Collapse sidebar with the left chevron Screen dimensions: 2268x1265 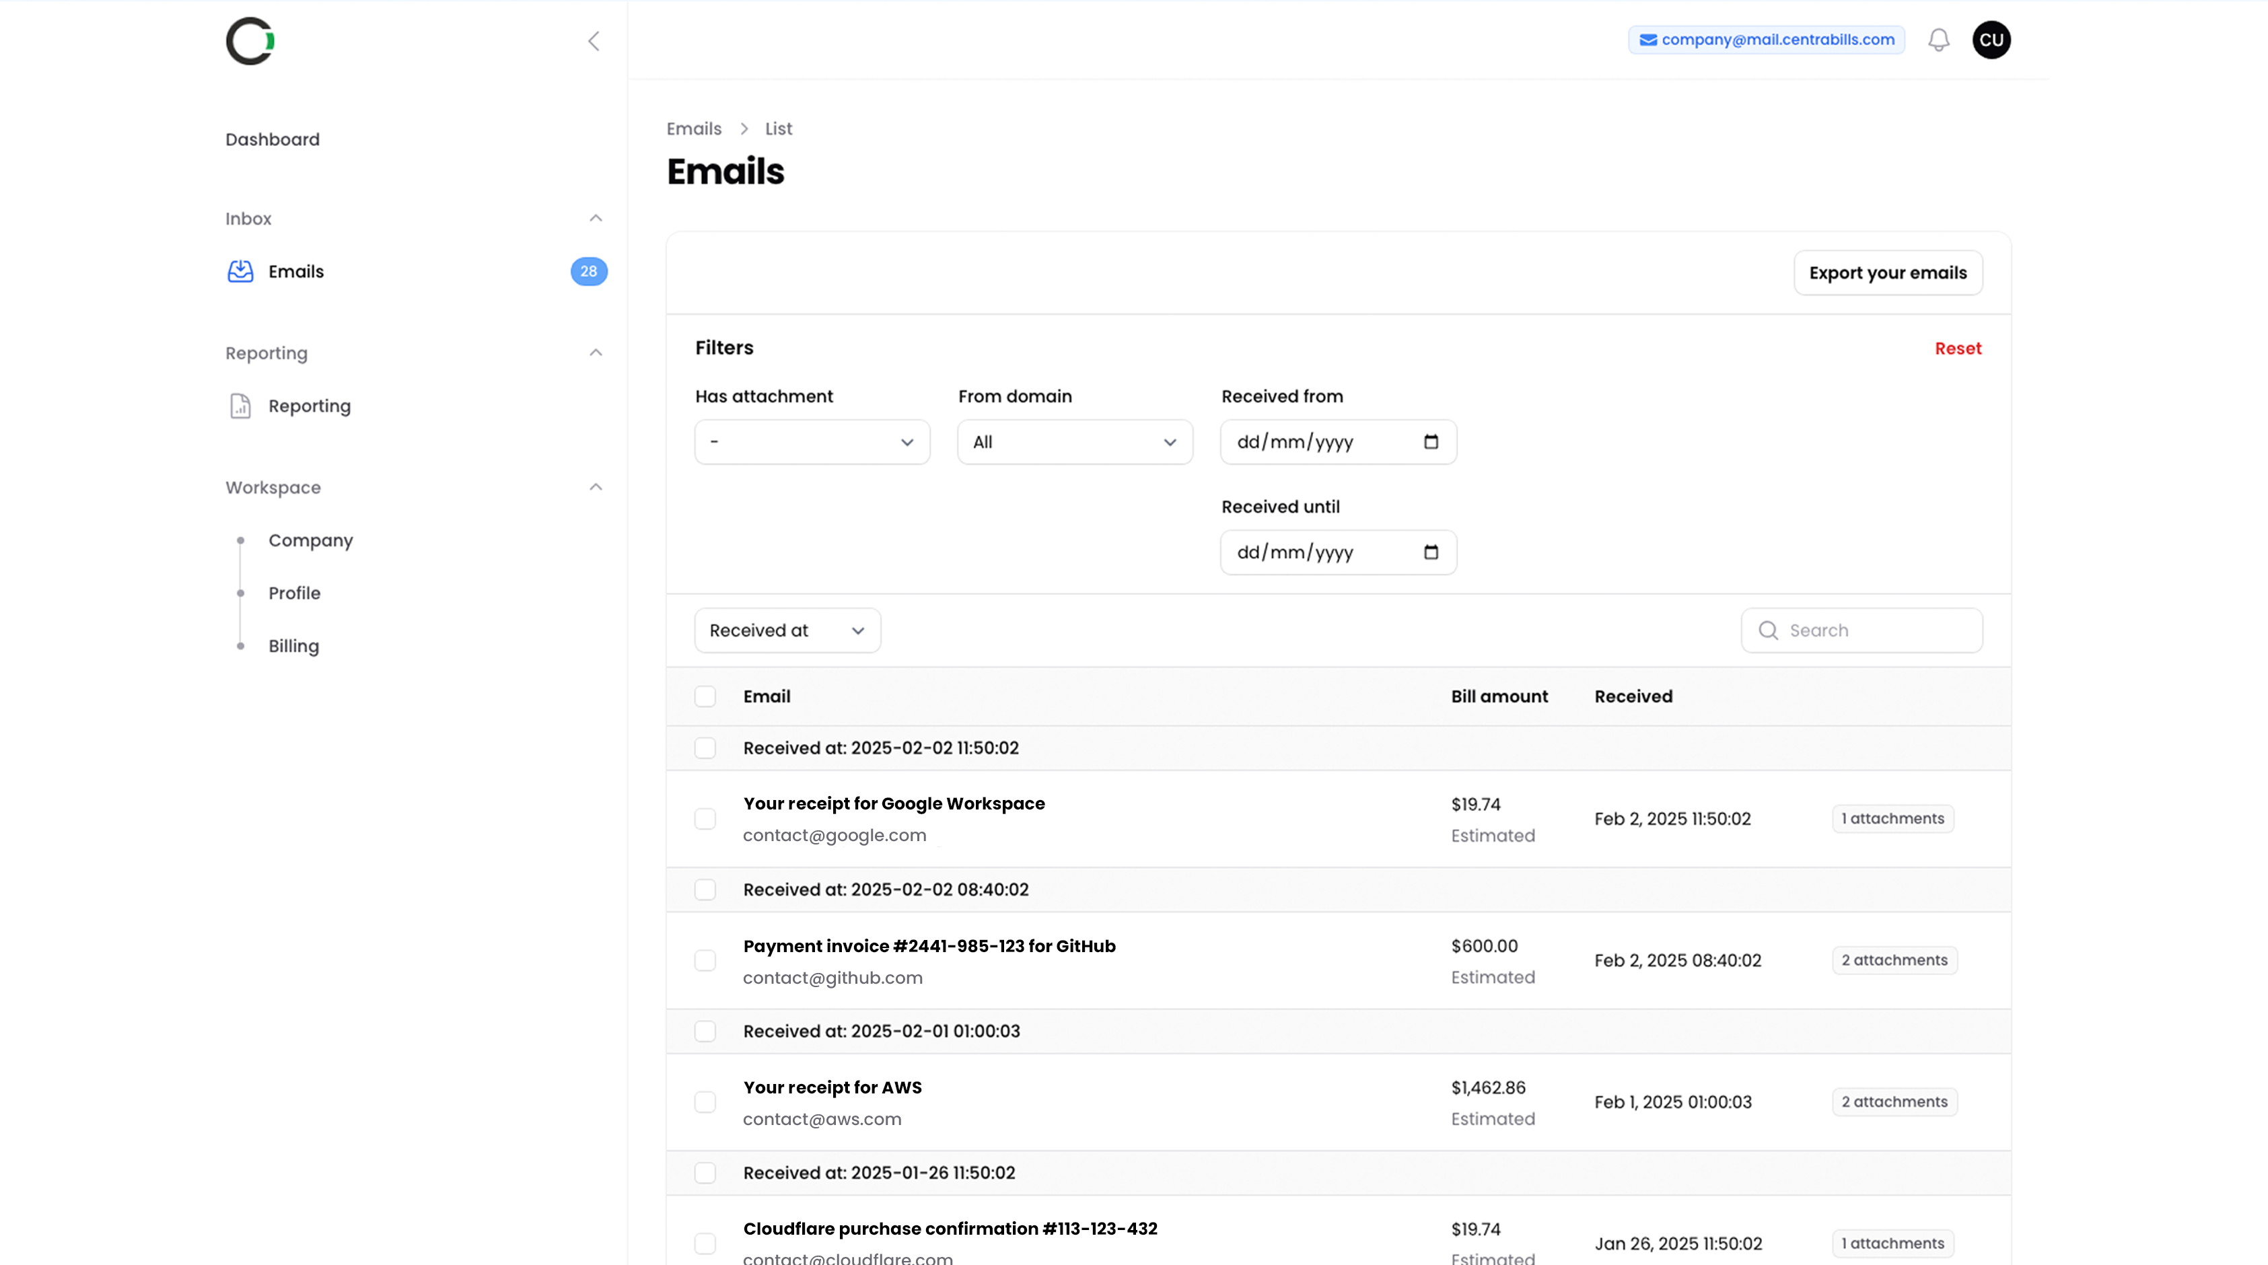click(x=594, y=40)
